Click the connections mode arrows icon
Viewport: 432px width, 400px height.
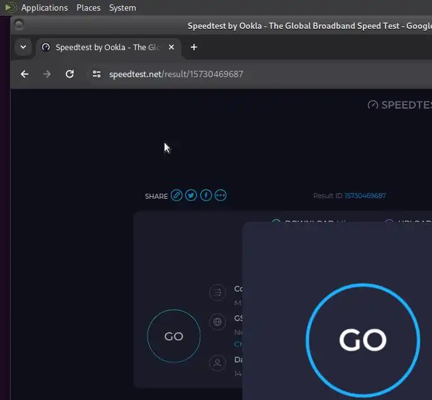tap(217, 292)
